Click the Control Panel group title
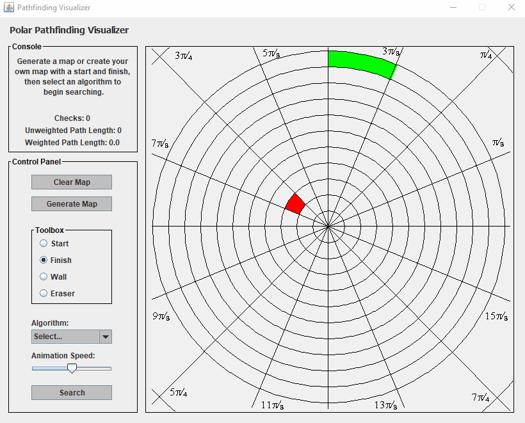The width and height of the screenshot is (525, 423). [36, 162]
